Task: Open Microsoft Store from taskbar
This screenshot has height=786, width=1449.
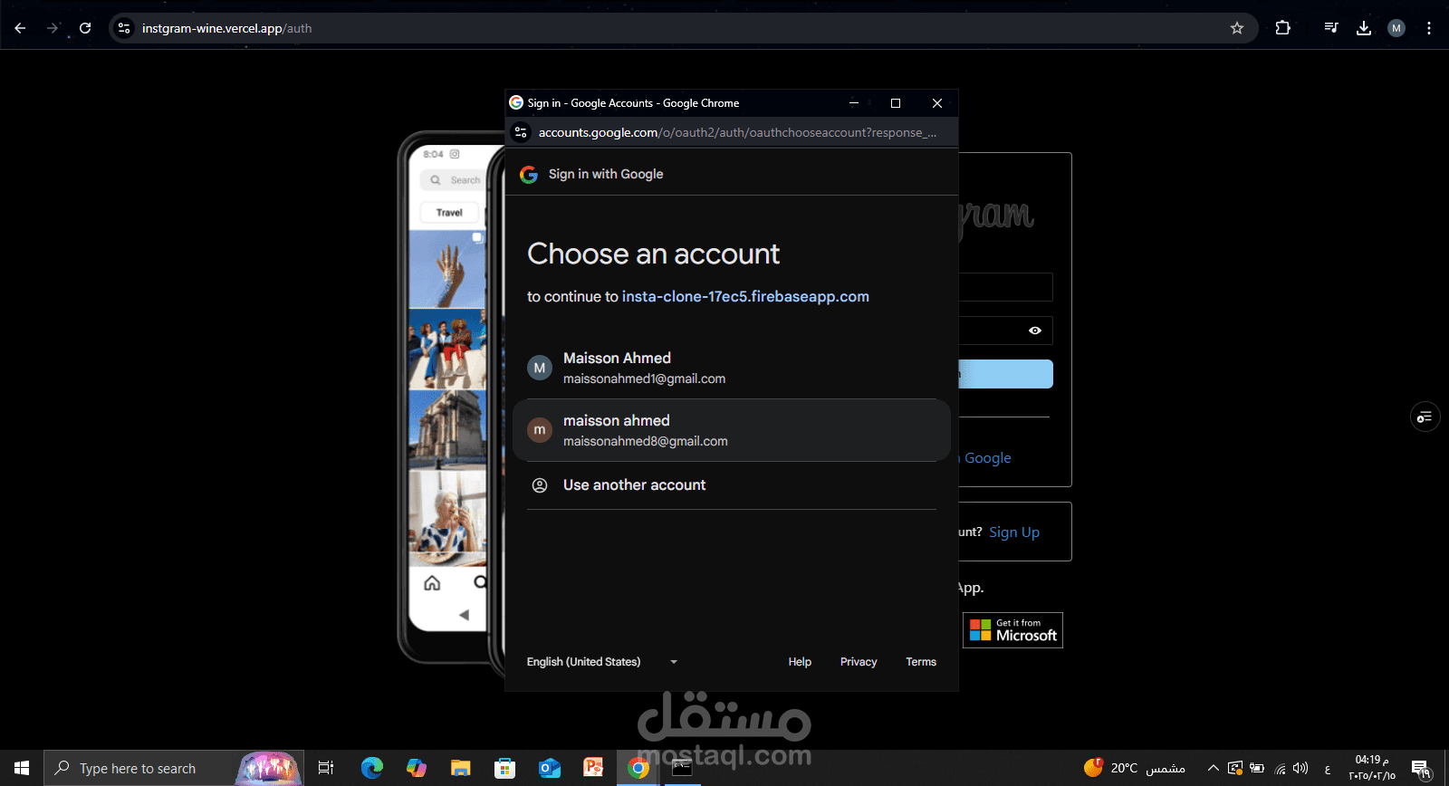Action: [x=505, y=768]
